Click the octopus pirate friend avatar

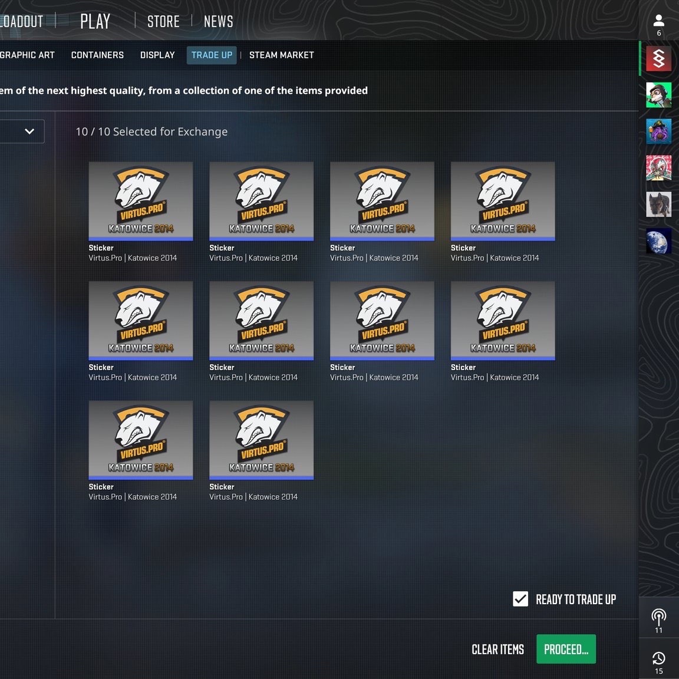click(658, 131)
